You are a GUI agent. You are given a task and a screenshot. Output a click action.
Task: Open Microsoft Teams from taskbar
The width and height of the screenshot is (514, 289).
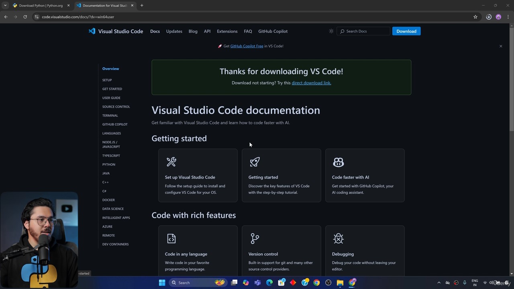257,283
